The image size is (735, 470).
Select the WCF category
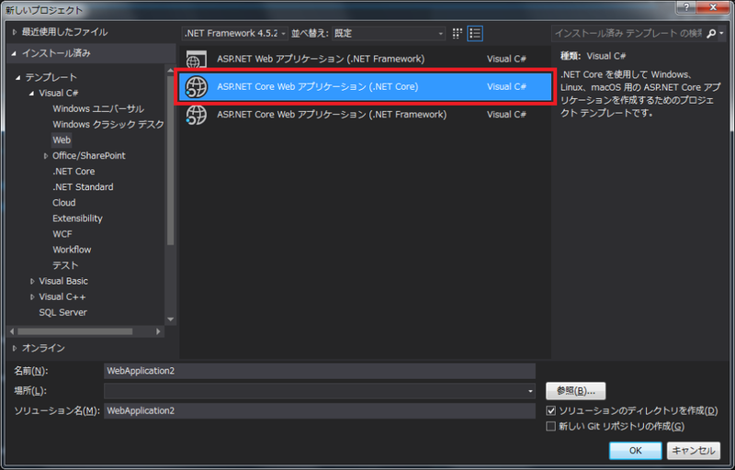(62, 234)
